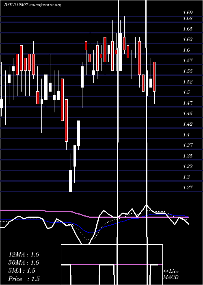Click the Price : 1.5 readout
This screenshot has width=203, height=285.
point(24,278)
